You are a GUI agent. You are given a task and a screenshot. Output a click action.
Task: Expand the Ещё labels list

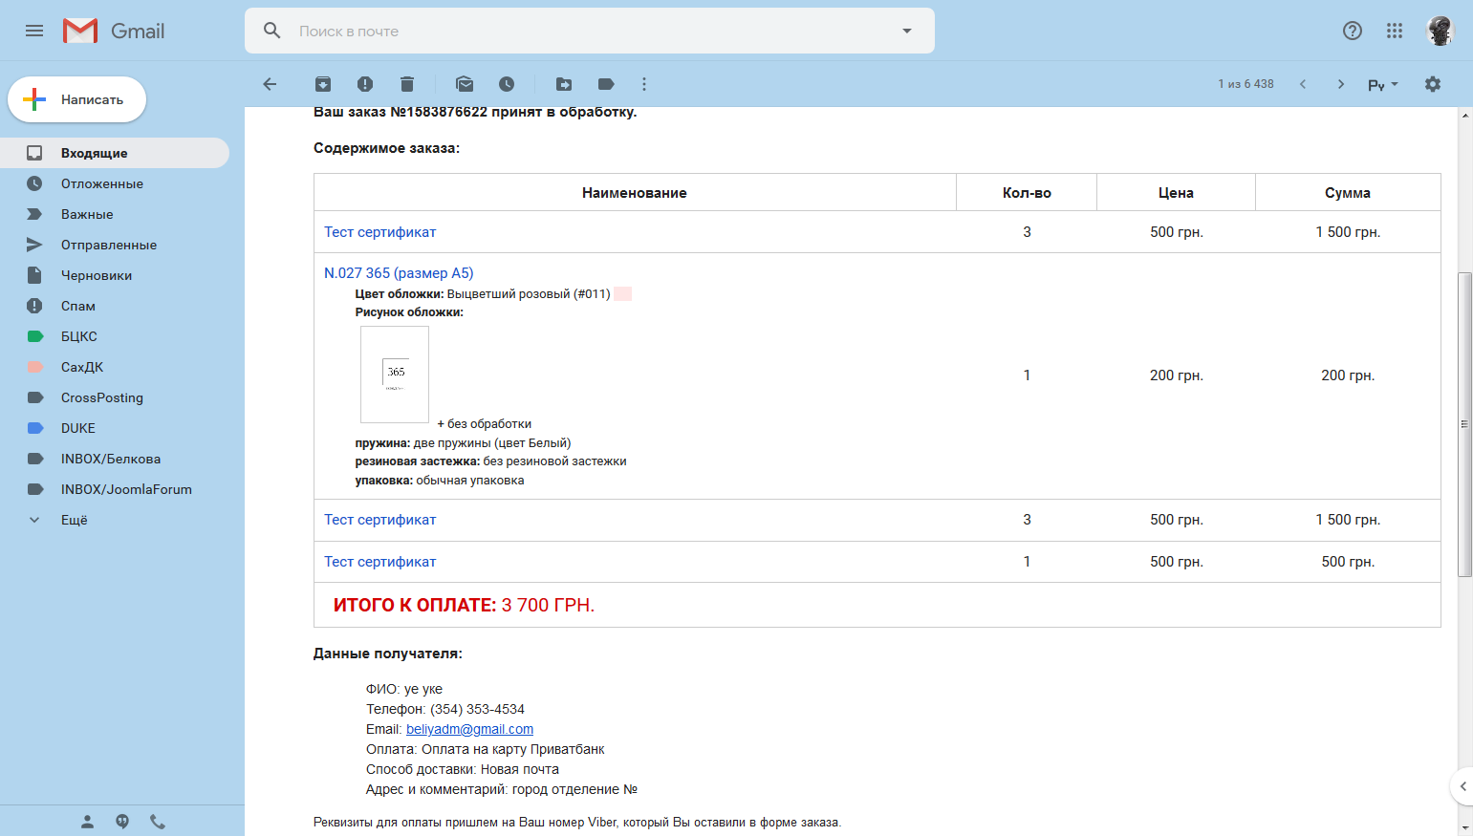[x=74, y=520]
